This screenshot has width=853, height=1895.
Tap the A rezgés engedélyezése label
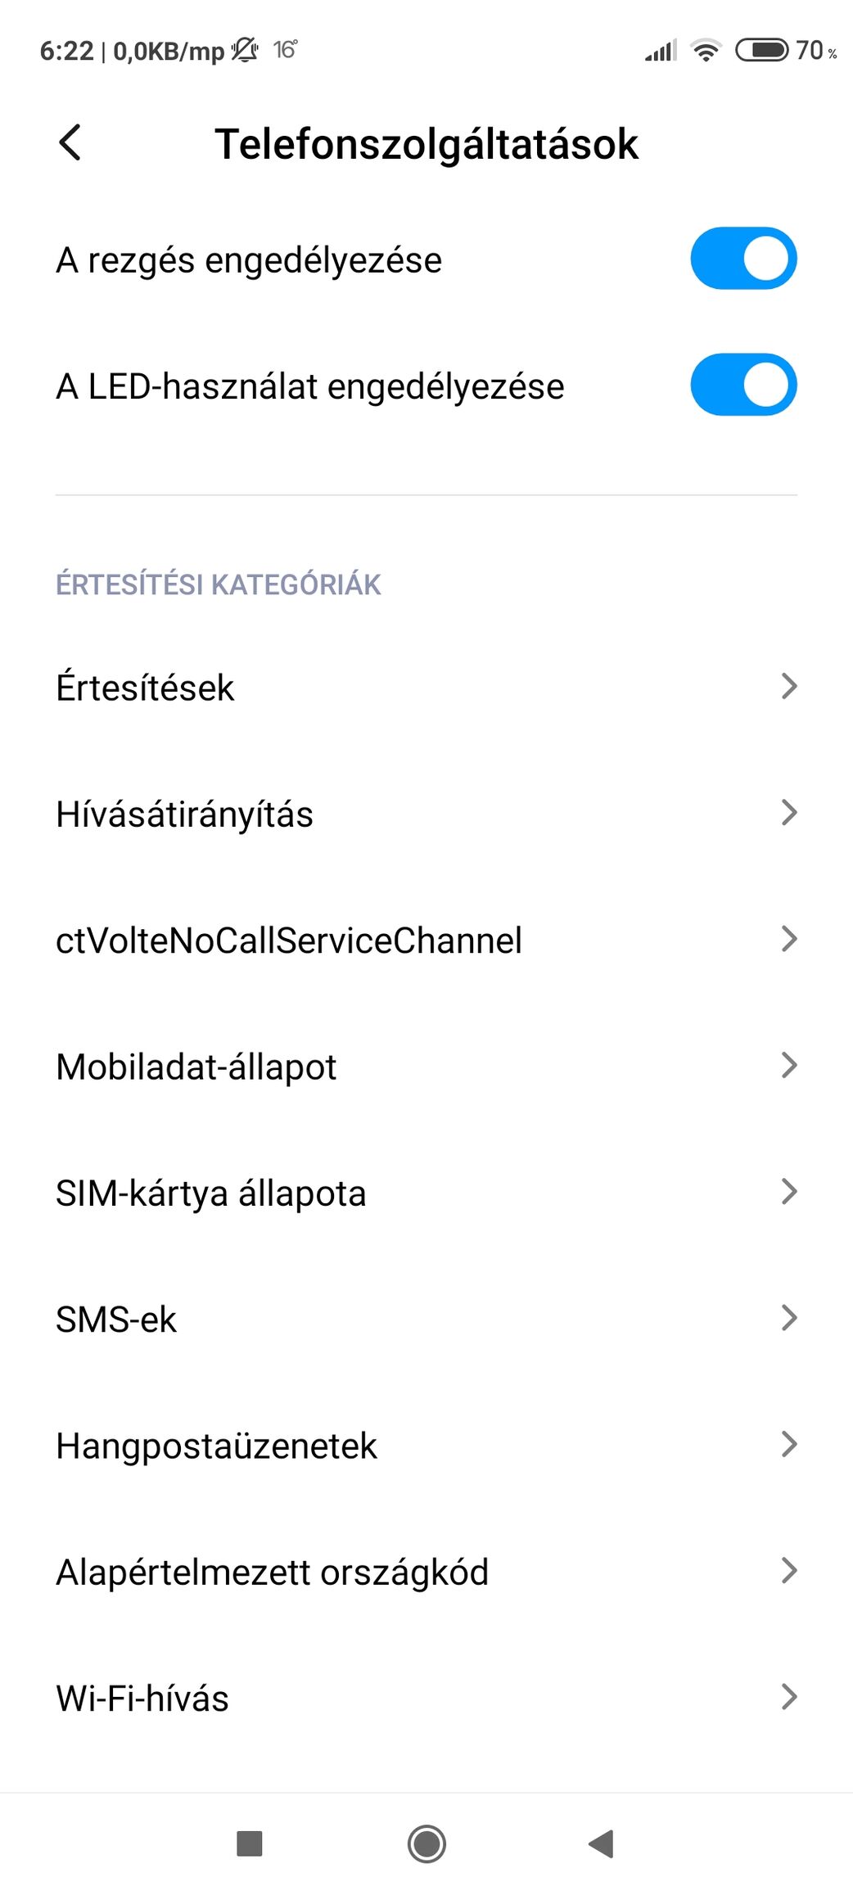pyautogui.click(x=249, y=261)
